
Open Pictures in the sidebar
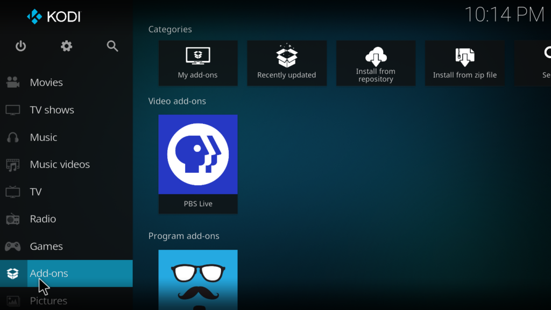click(x=48, y=301)
